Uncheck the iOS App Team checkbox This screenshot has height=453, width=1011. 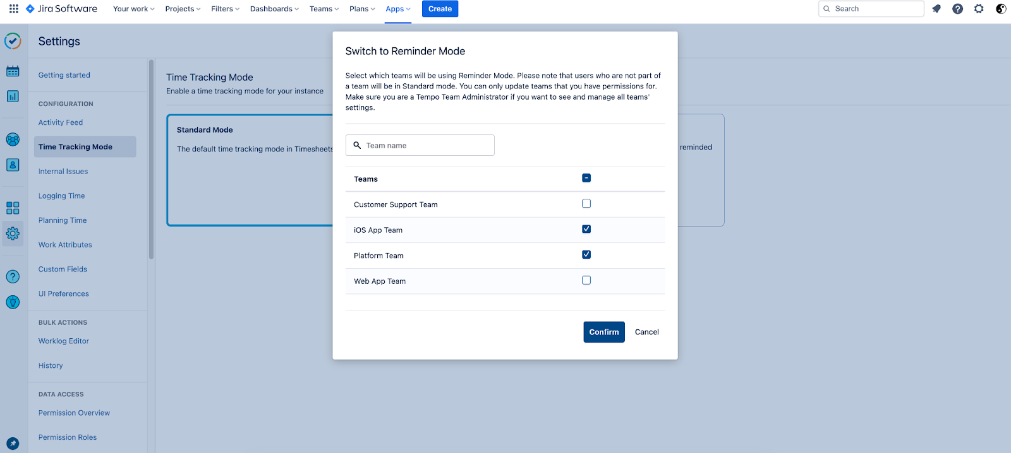(586, 229)
